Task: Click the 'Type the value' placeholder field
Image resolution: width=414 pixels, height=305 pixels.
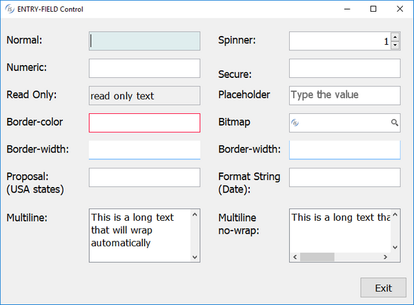Action: [x=344, y=95]
